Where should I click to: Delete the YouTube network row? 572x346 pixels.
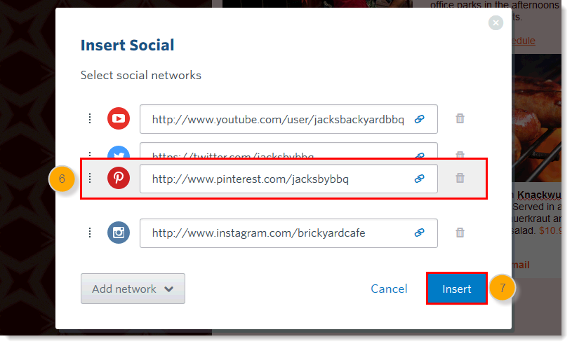(x=460, y=118)
